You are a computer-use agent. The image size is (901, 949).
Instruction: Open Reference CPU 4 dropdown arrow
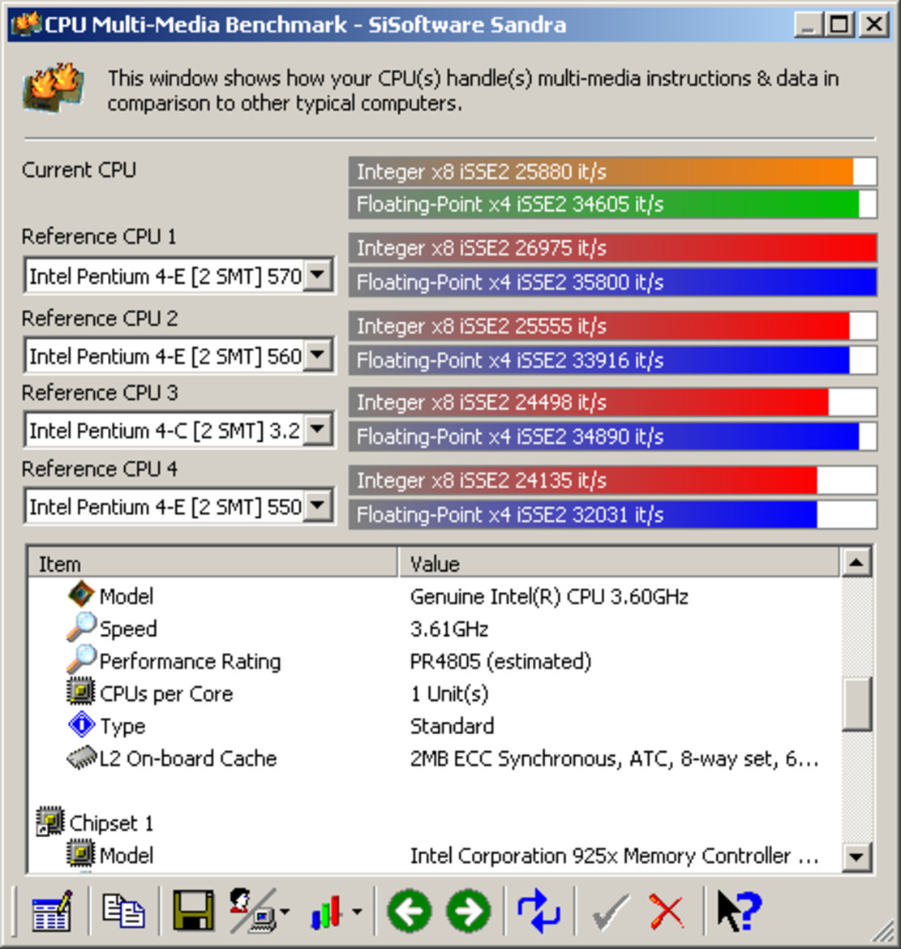point(317,505)
